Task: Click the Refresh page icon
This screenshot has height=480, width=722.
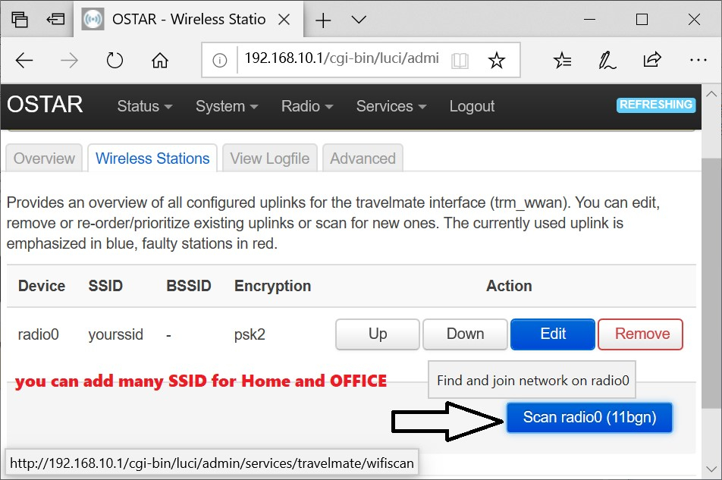Action: click(115, 61)
